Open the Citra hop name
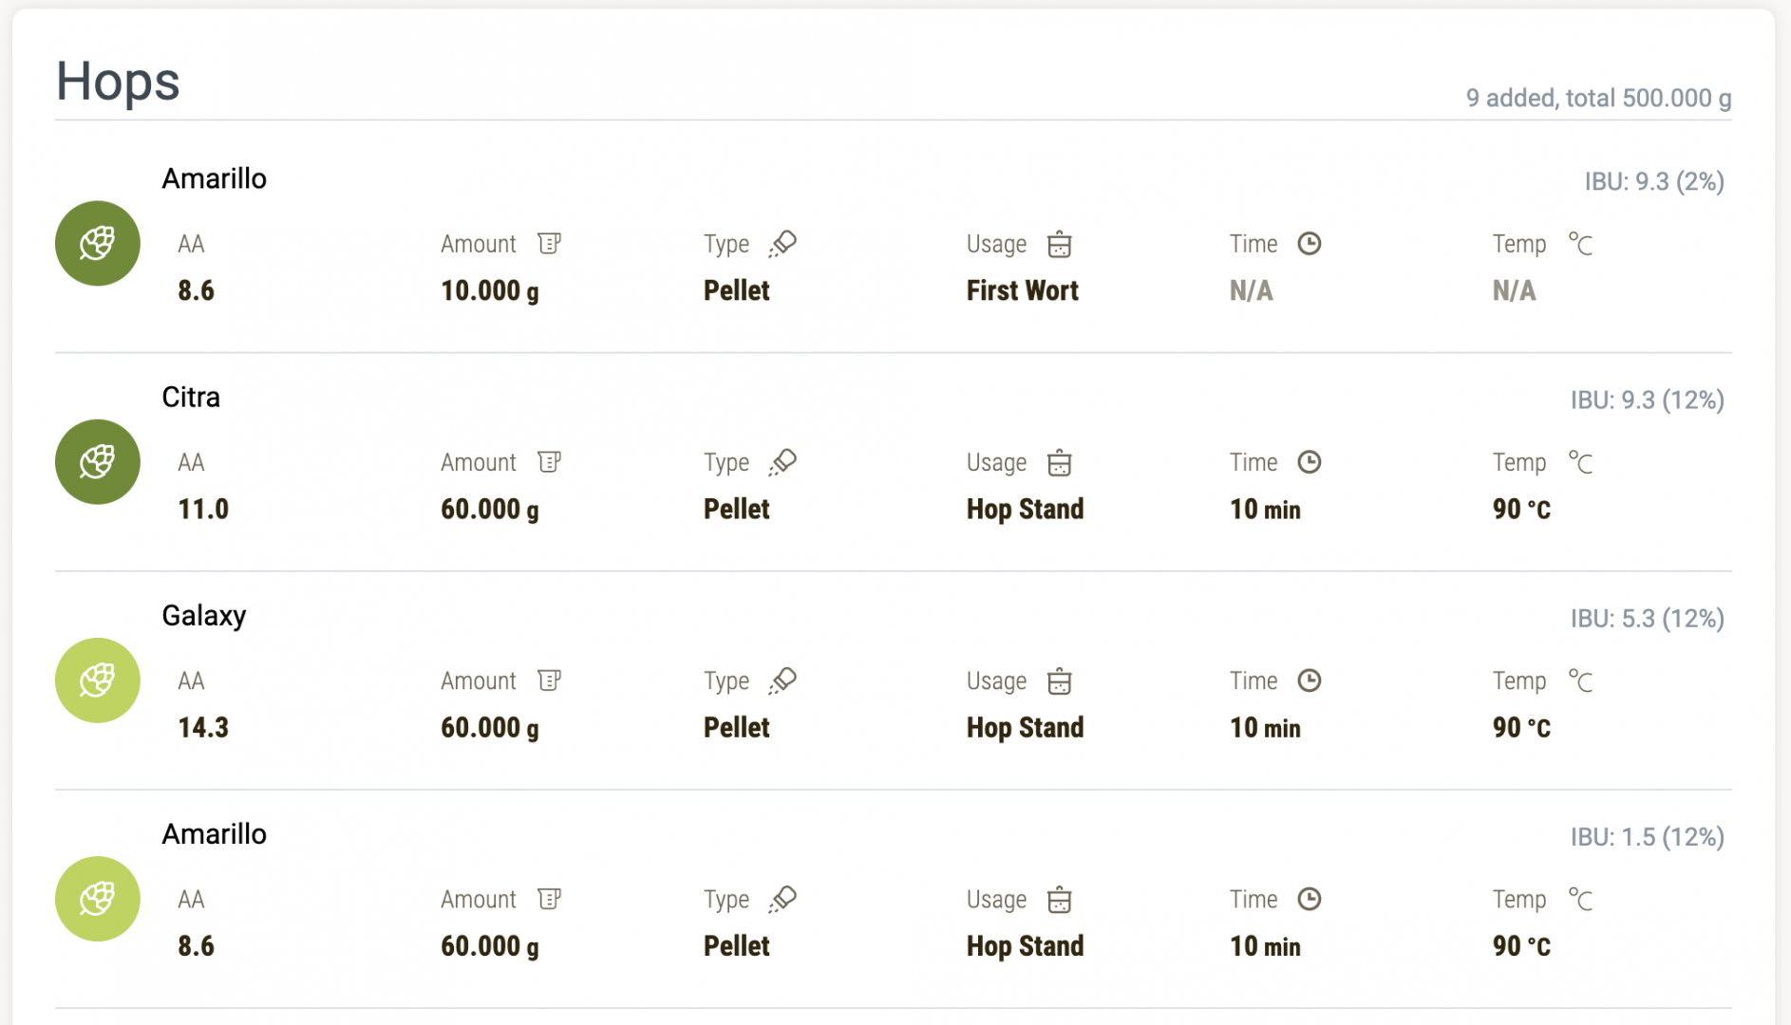The image size is (1791, 1025). pyautogui.click(x=191, y=397)
